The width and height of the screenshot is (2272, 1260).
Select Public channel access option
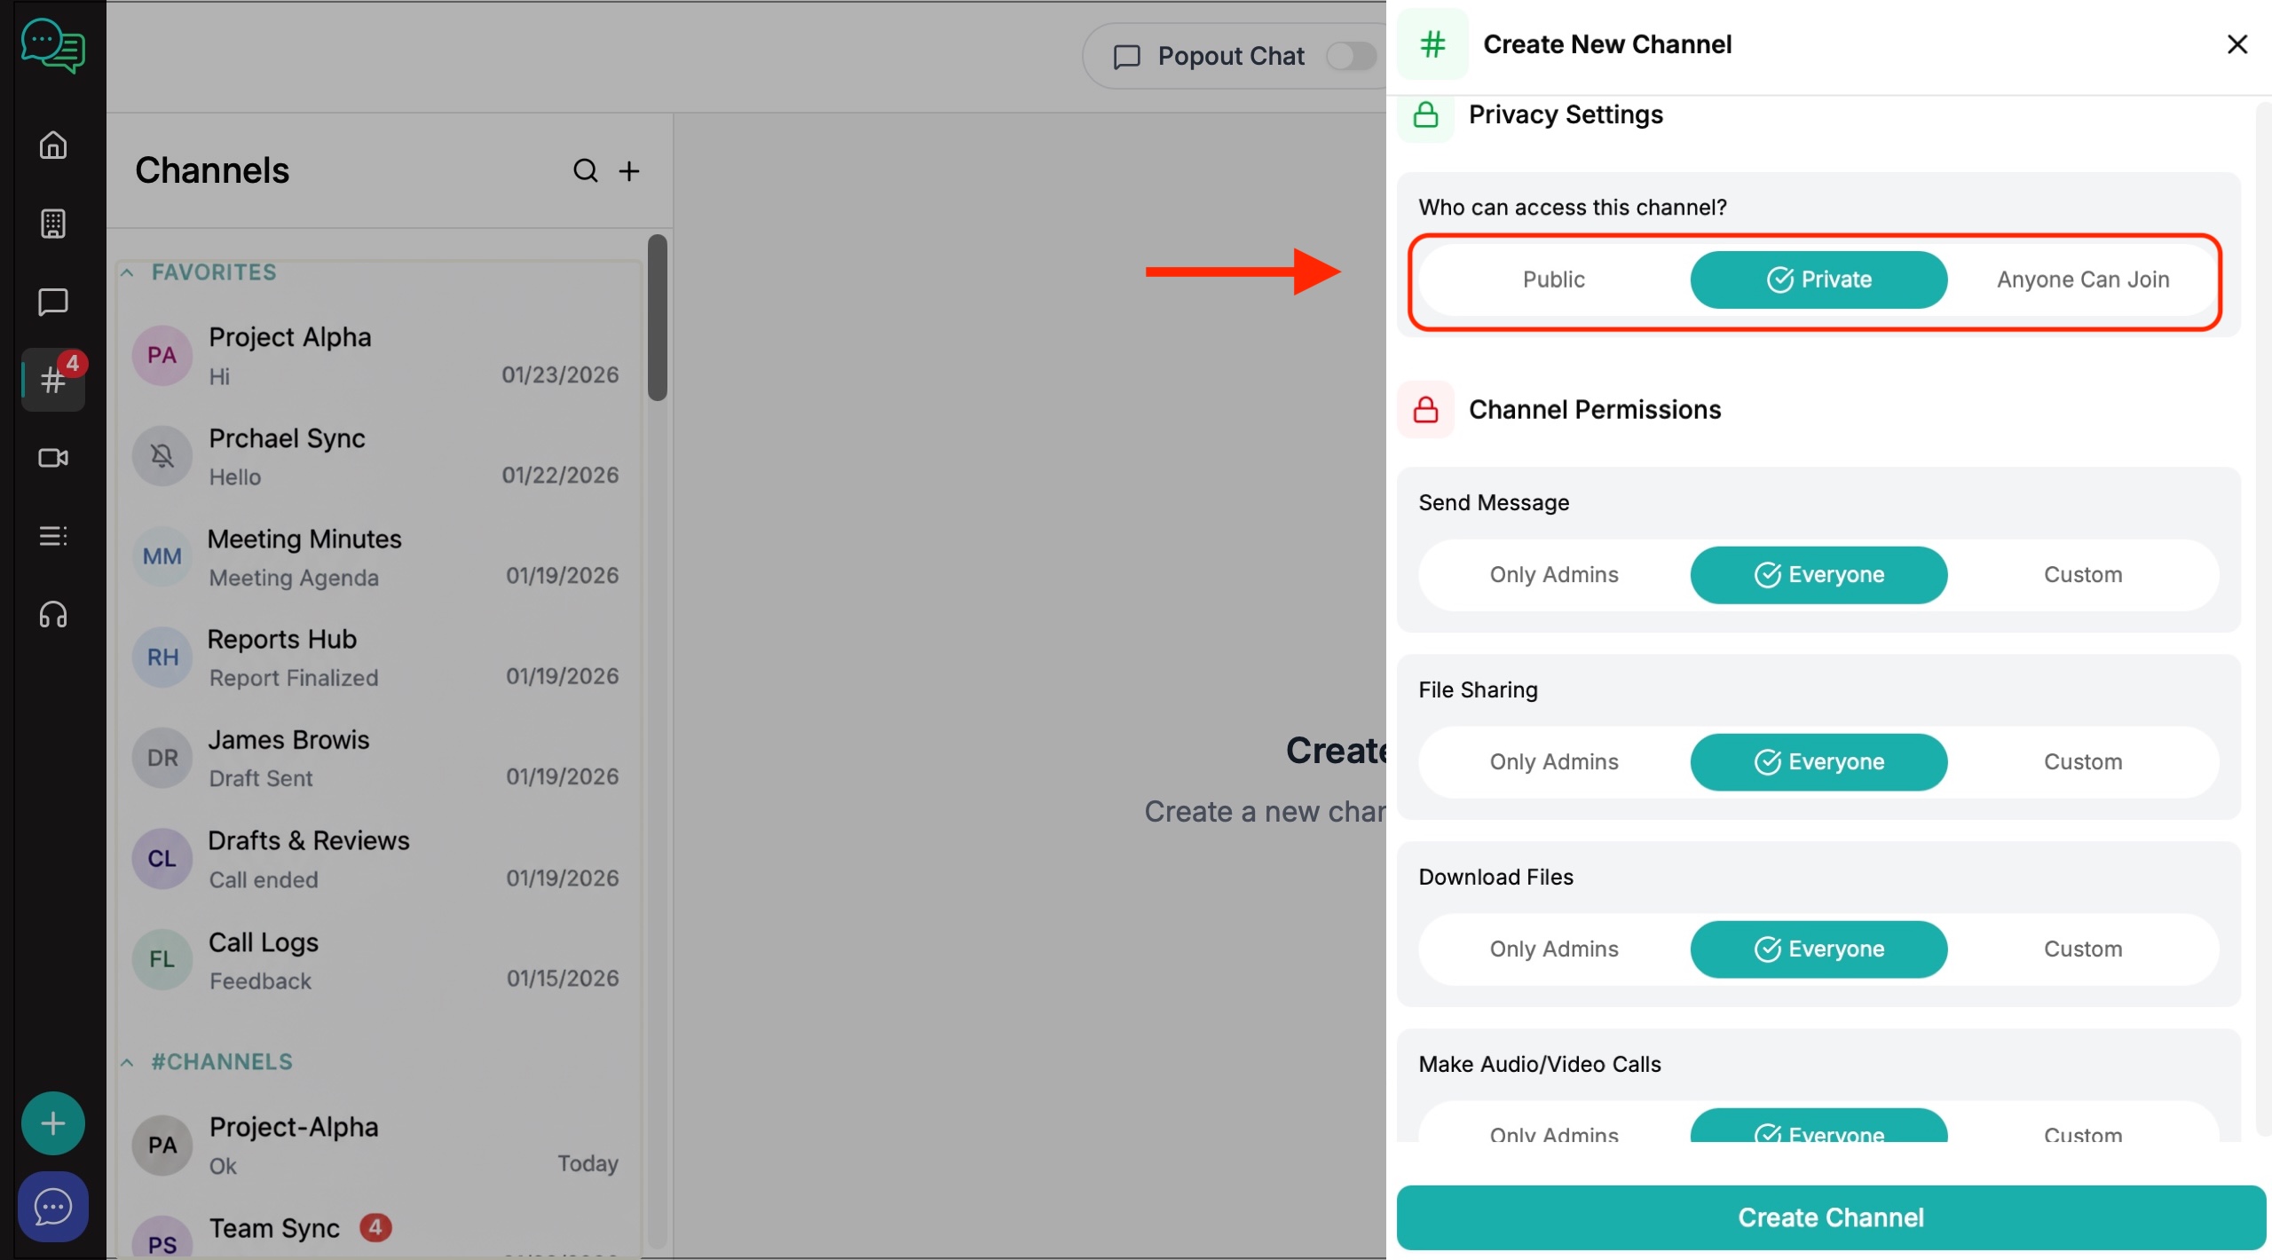[1553, 280]
